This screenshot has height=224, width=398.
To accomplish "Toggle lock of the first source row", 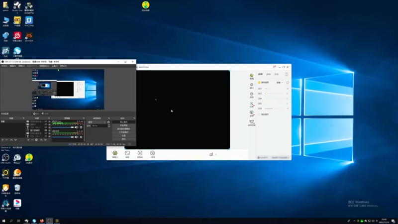I will pos(49,121).
